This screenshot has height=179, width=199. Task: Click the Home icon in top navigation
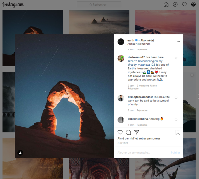tap(166, 4)
